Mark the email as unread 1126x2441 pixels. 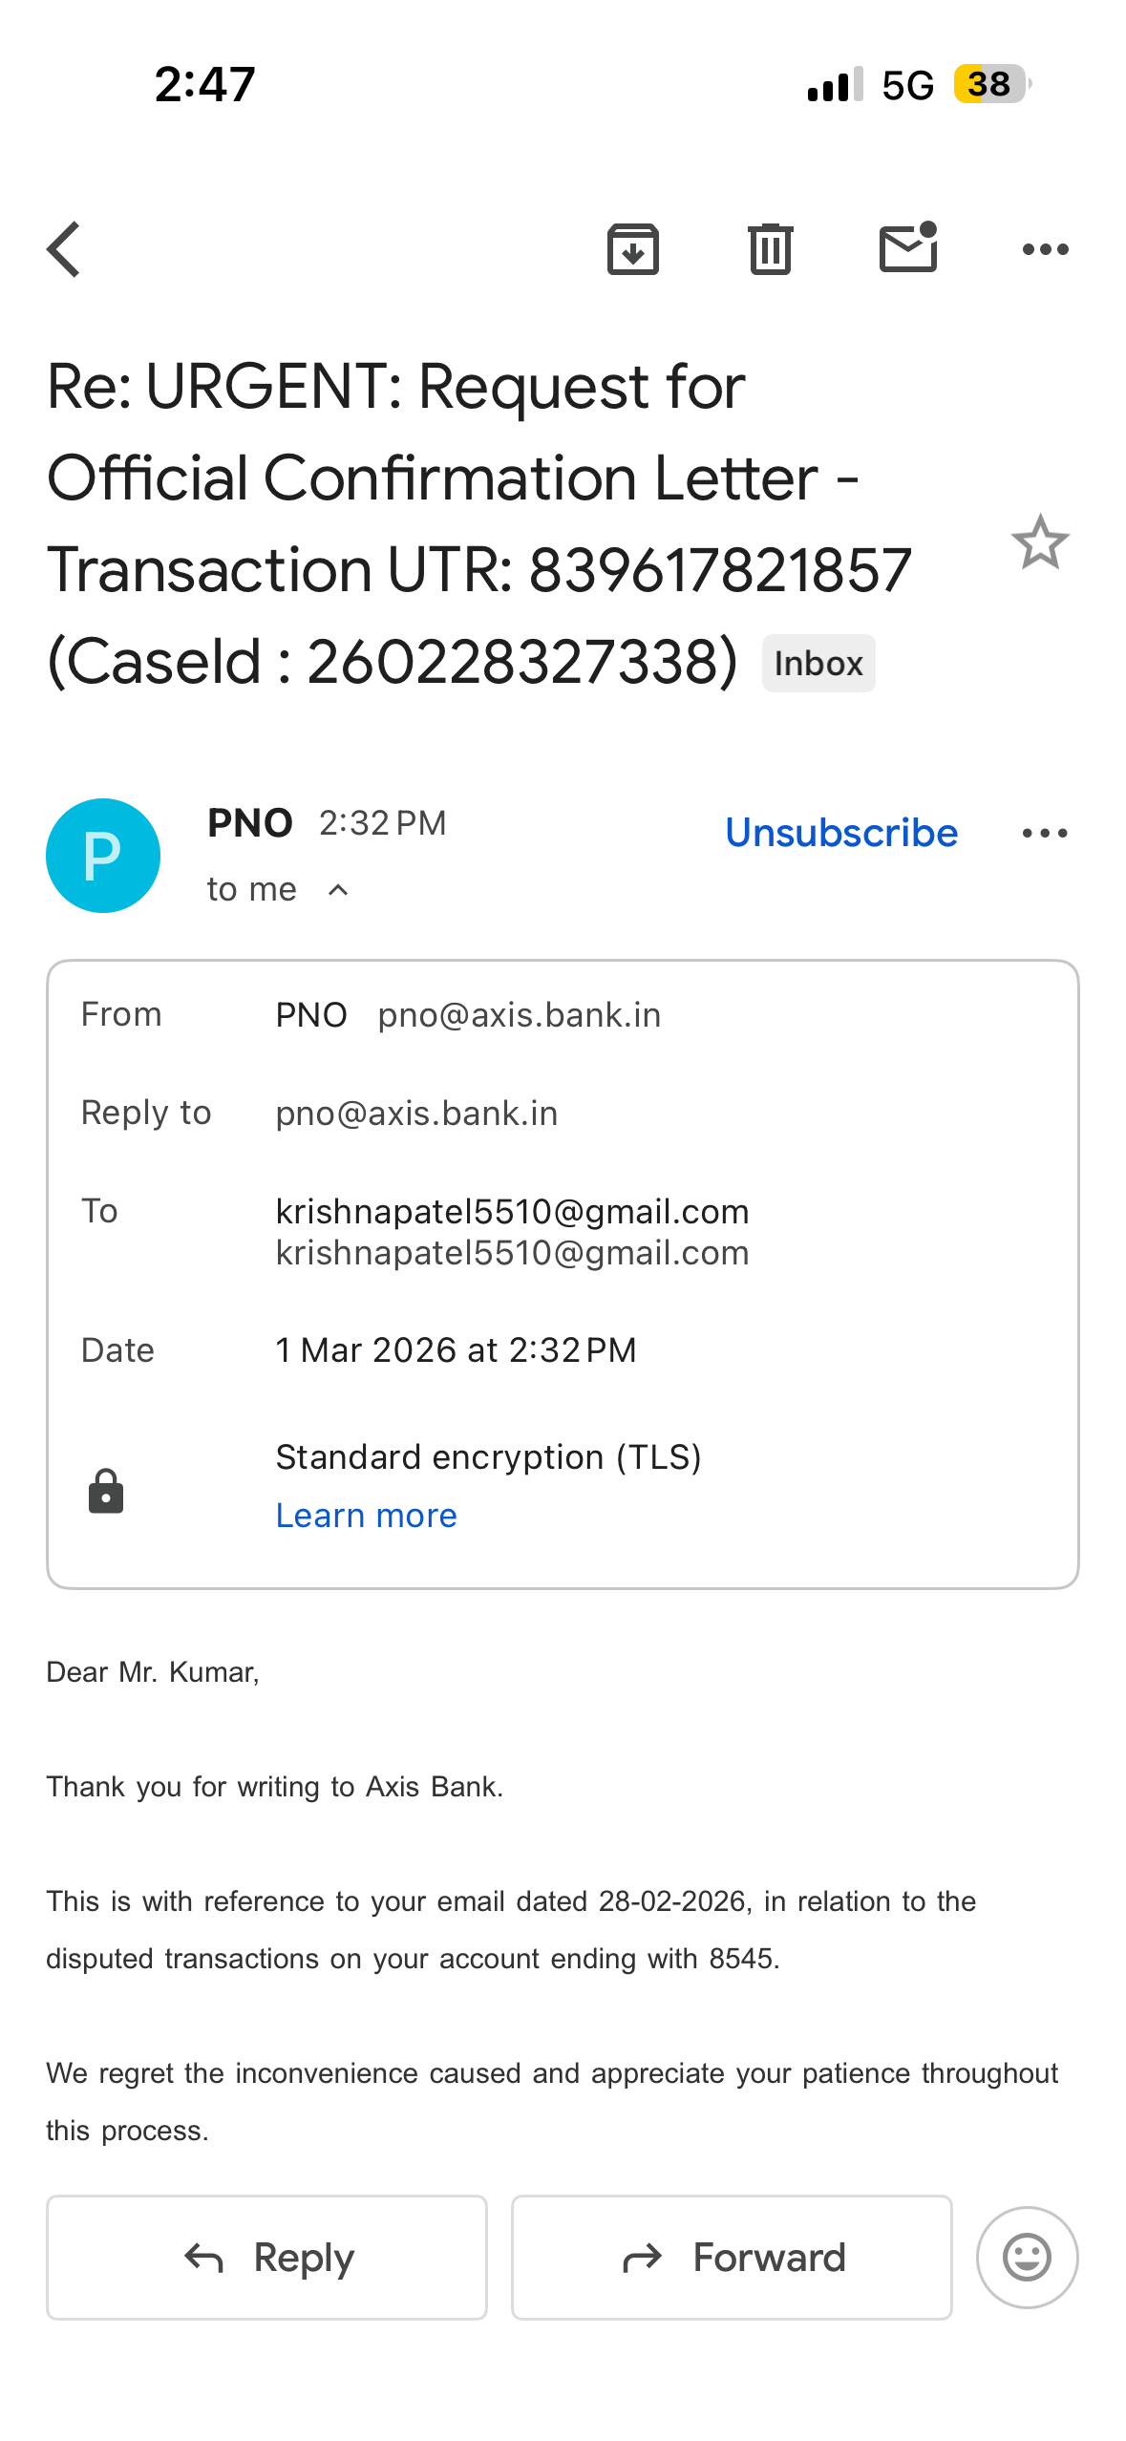point(907,250)
